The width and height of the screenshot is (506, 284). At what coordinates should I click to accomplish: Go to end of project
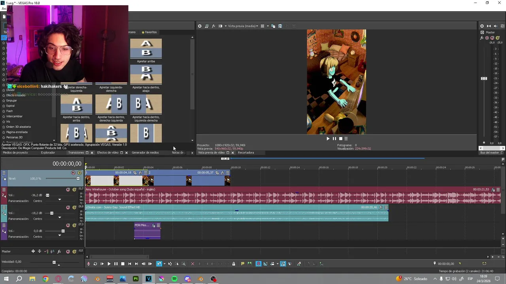[x=136, y=264]
